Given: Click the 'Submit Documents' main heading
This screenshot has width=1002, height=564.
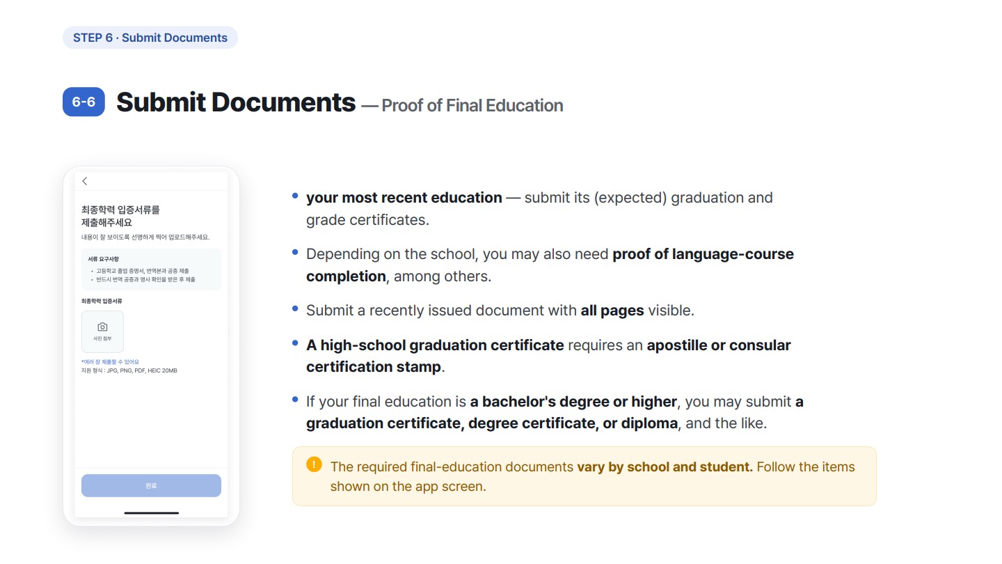Looking at the screenshot, I should 236,102.
